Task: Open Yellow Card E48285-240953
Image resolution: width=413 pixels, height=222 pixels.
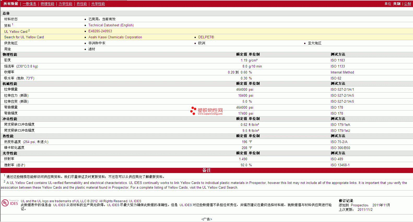Action: point(100,31)
